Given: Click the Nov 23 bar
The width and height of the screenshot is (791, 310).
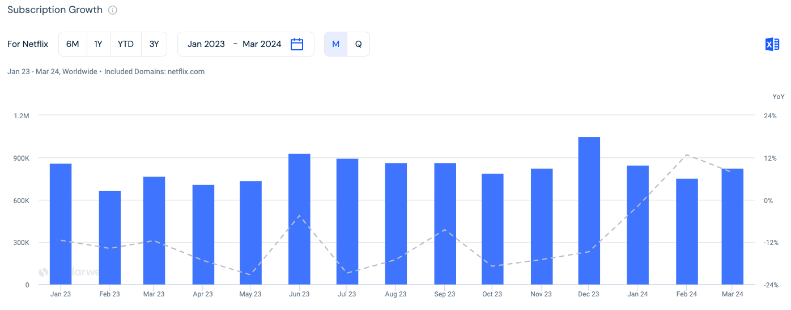Looking at the screenshot, I should pyautogui.click(x=542, y=226).
